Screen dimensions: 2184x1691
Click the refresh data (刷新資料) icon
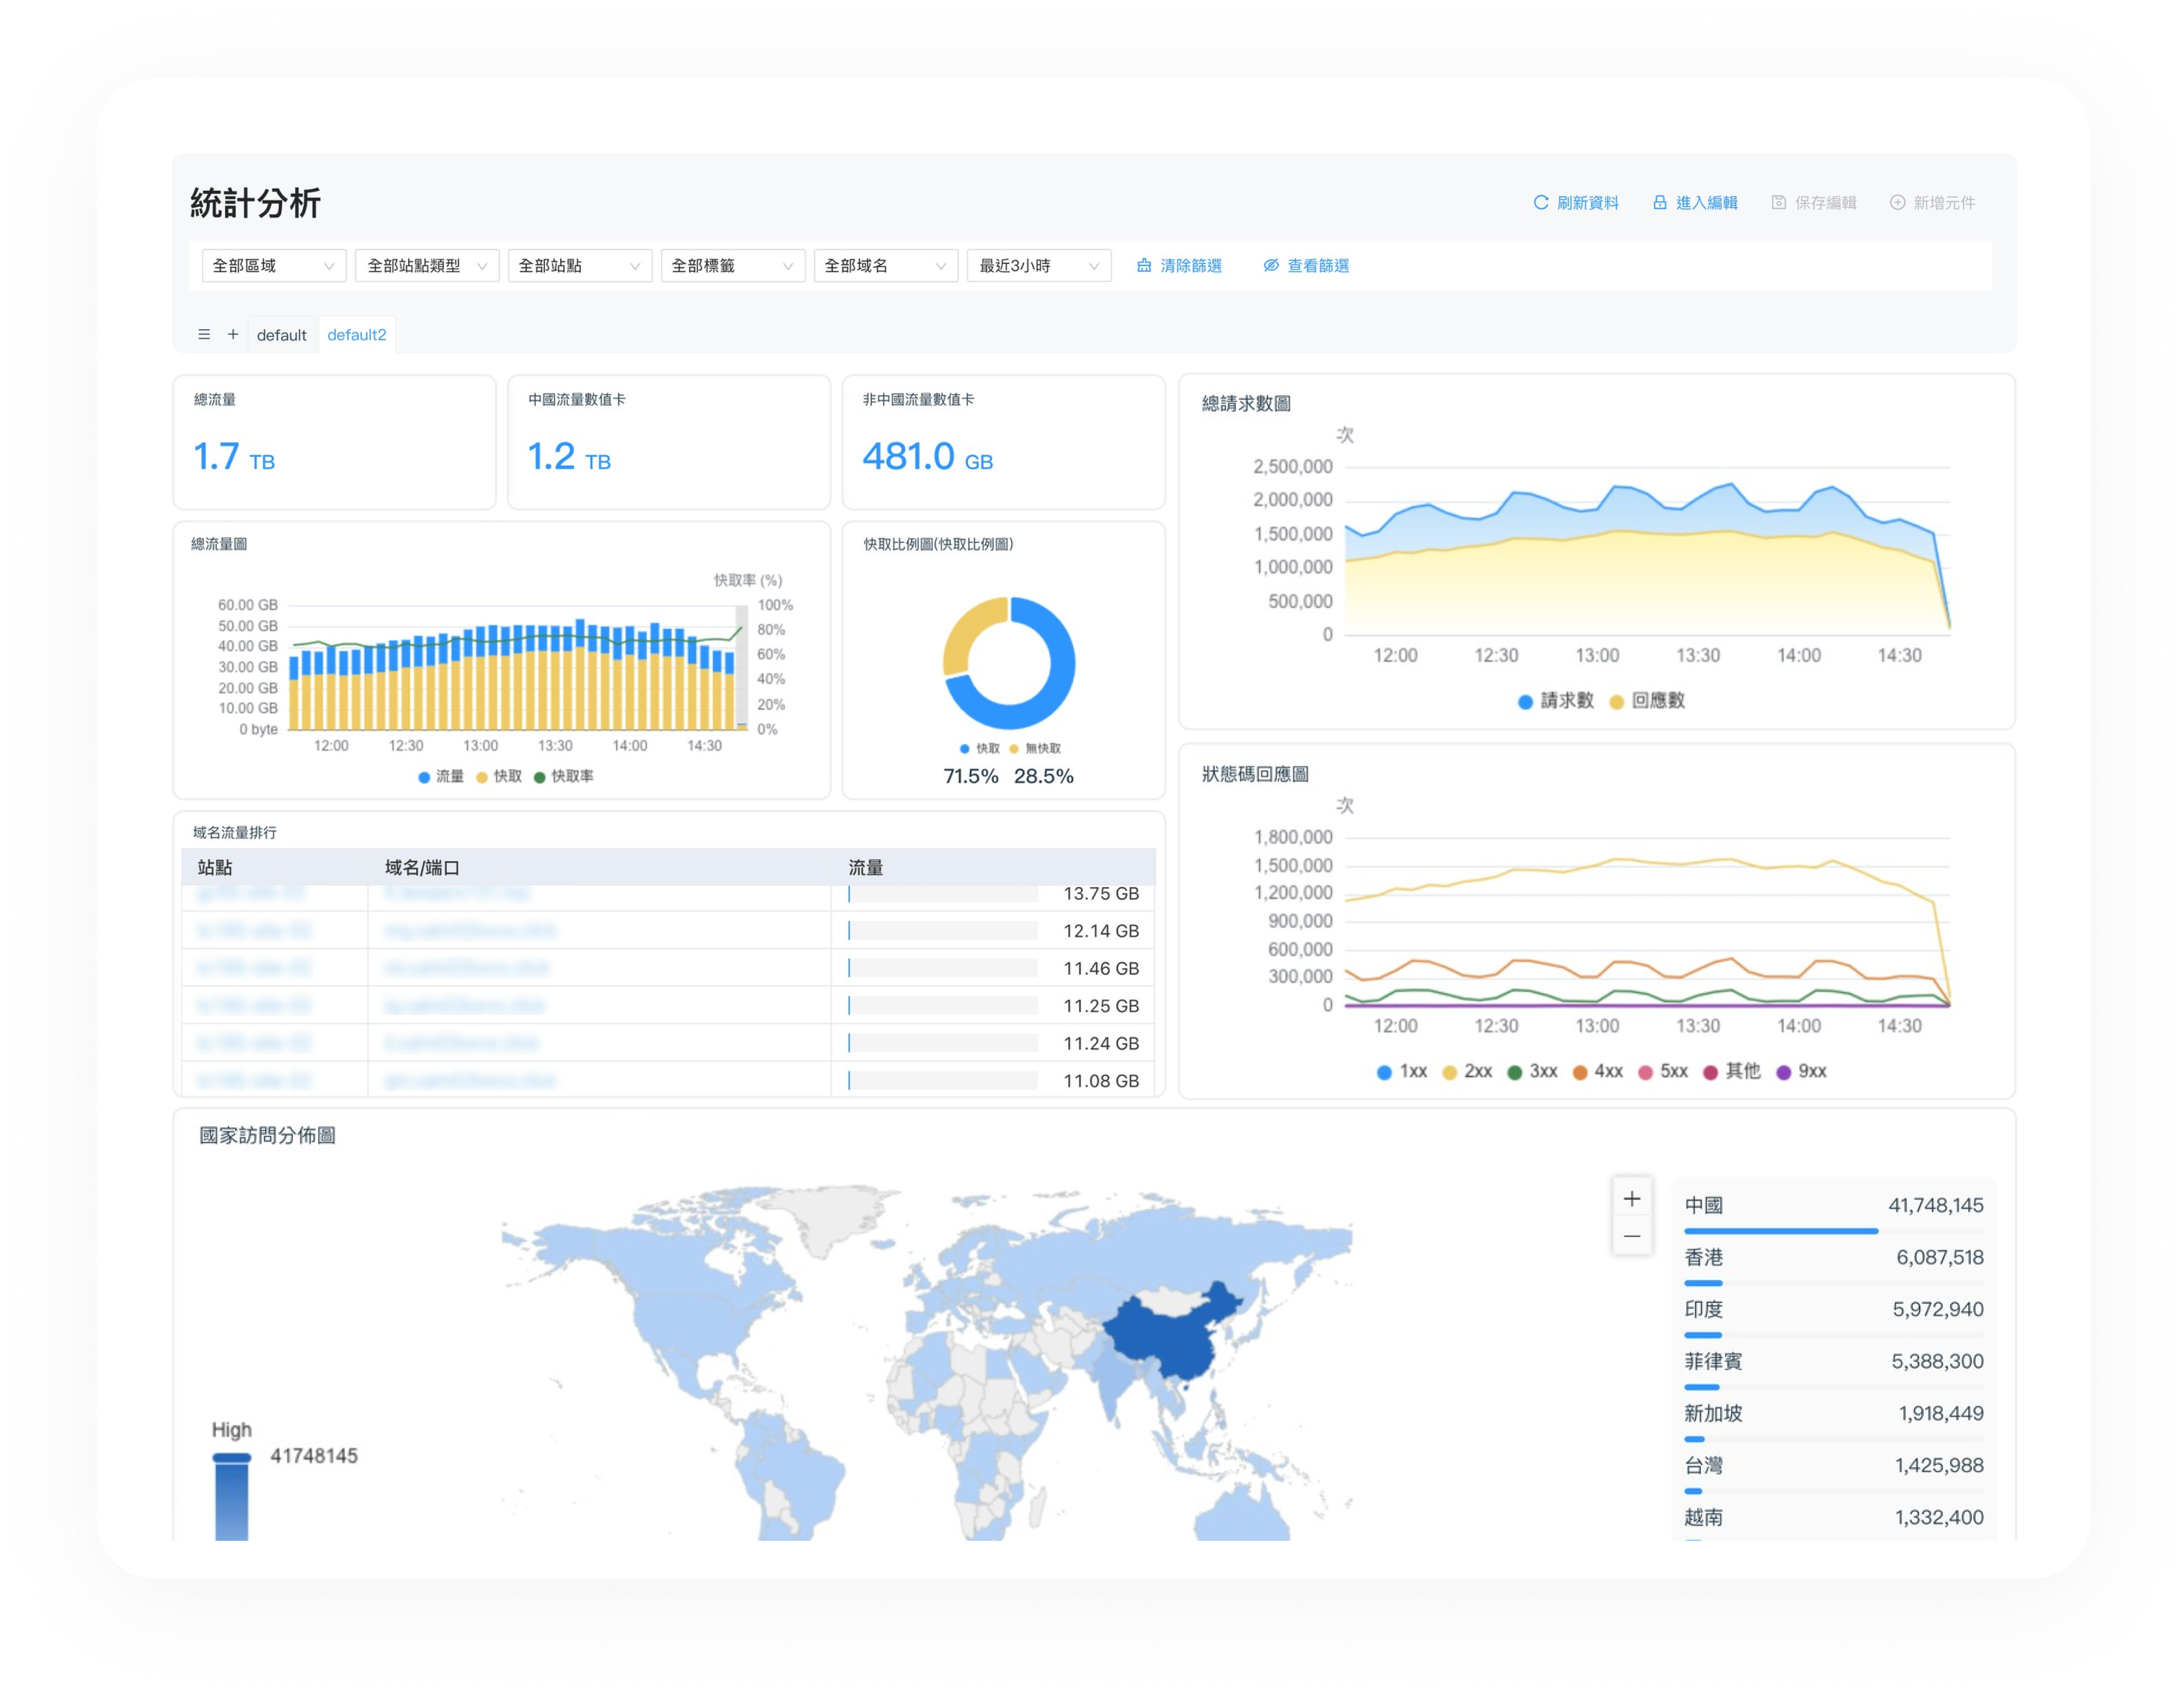(x=1540, y=203)
